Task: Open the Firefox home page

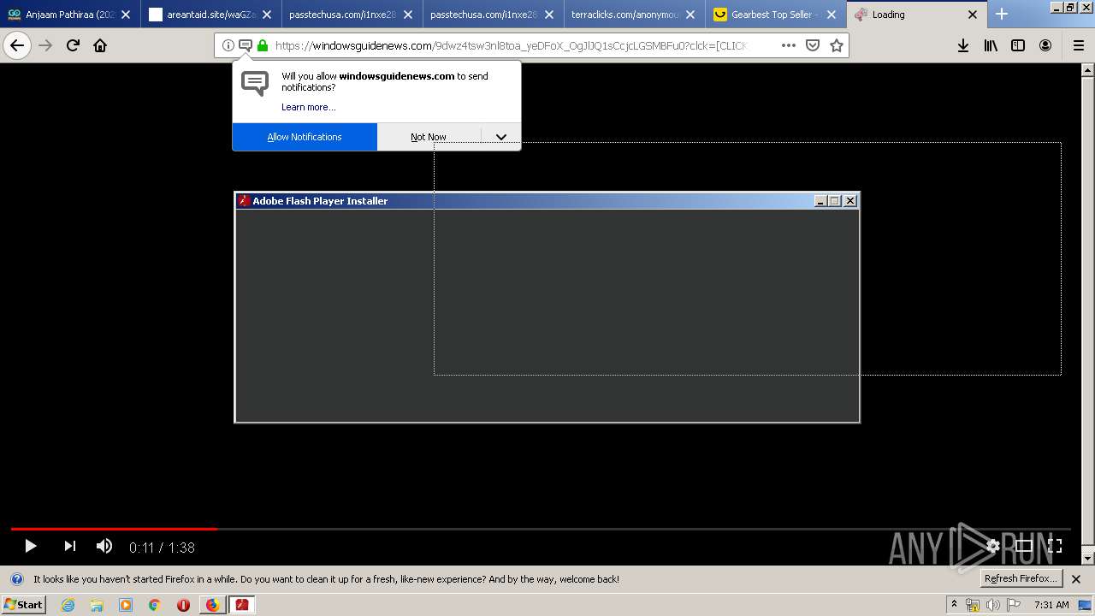Action: coord(100,45)
